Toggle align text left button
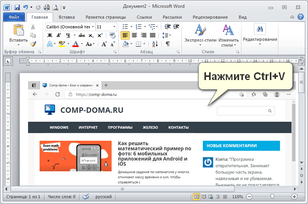 click(125, 35)
